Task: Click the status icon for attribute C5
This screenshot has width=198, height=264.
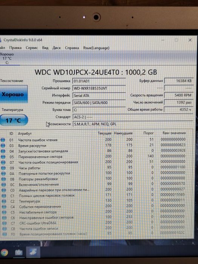Action: [4, 212]
